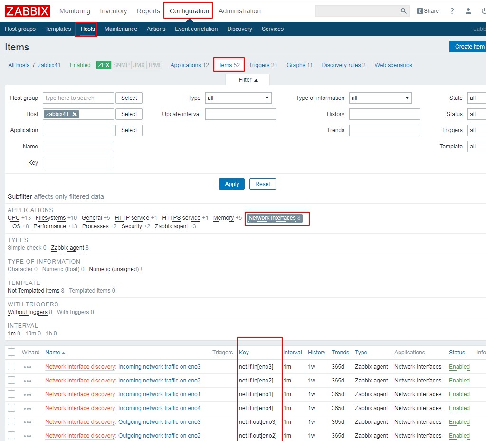Viewport: 486px width, 441px height.
Task: Toggle the select-all items checkbox
Action: coord(11,353)
